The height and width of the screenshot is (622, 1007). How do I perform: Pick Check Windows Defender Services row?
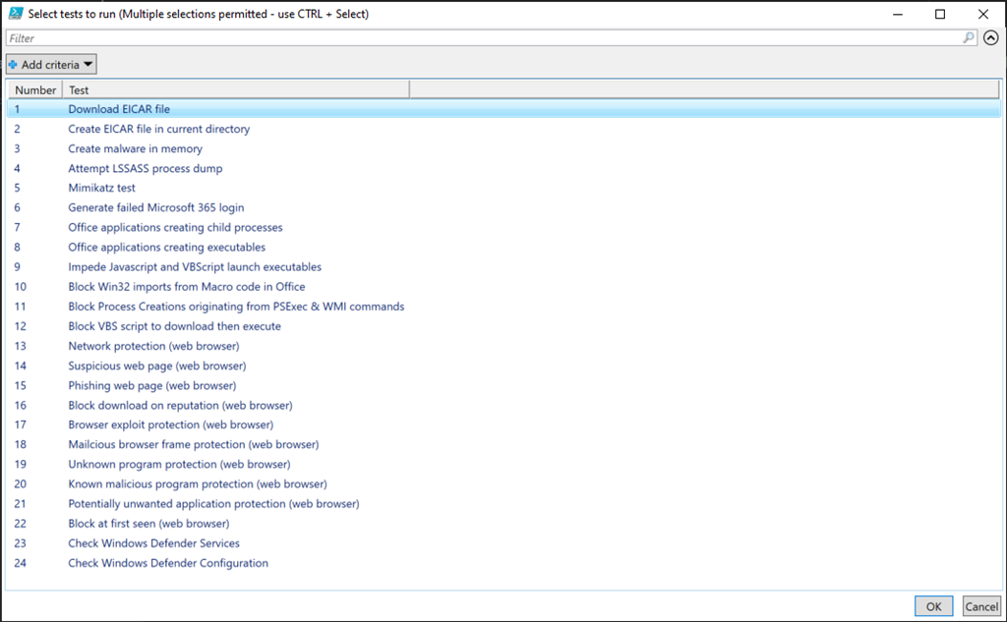[x=153, y=543]
